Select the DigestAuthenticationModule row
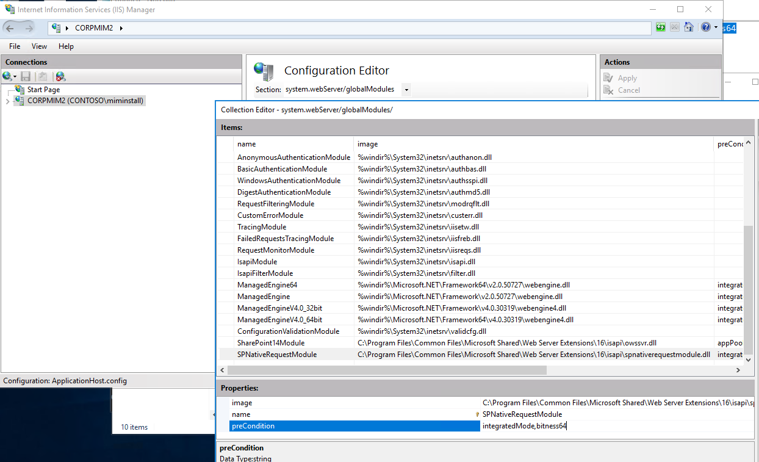The image size is (759, 462). pos(481,192)
